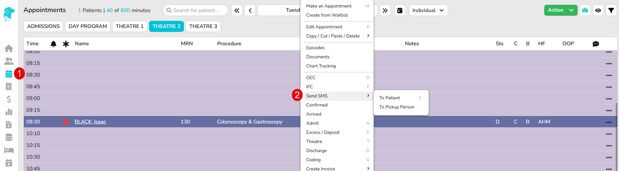The width and height of the screenshot is (619, 171).
Task: Open the Home icon in the sidebar
Action: tap(9, 49)
